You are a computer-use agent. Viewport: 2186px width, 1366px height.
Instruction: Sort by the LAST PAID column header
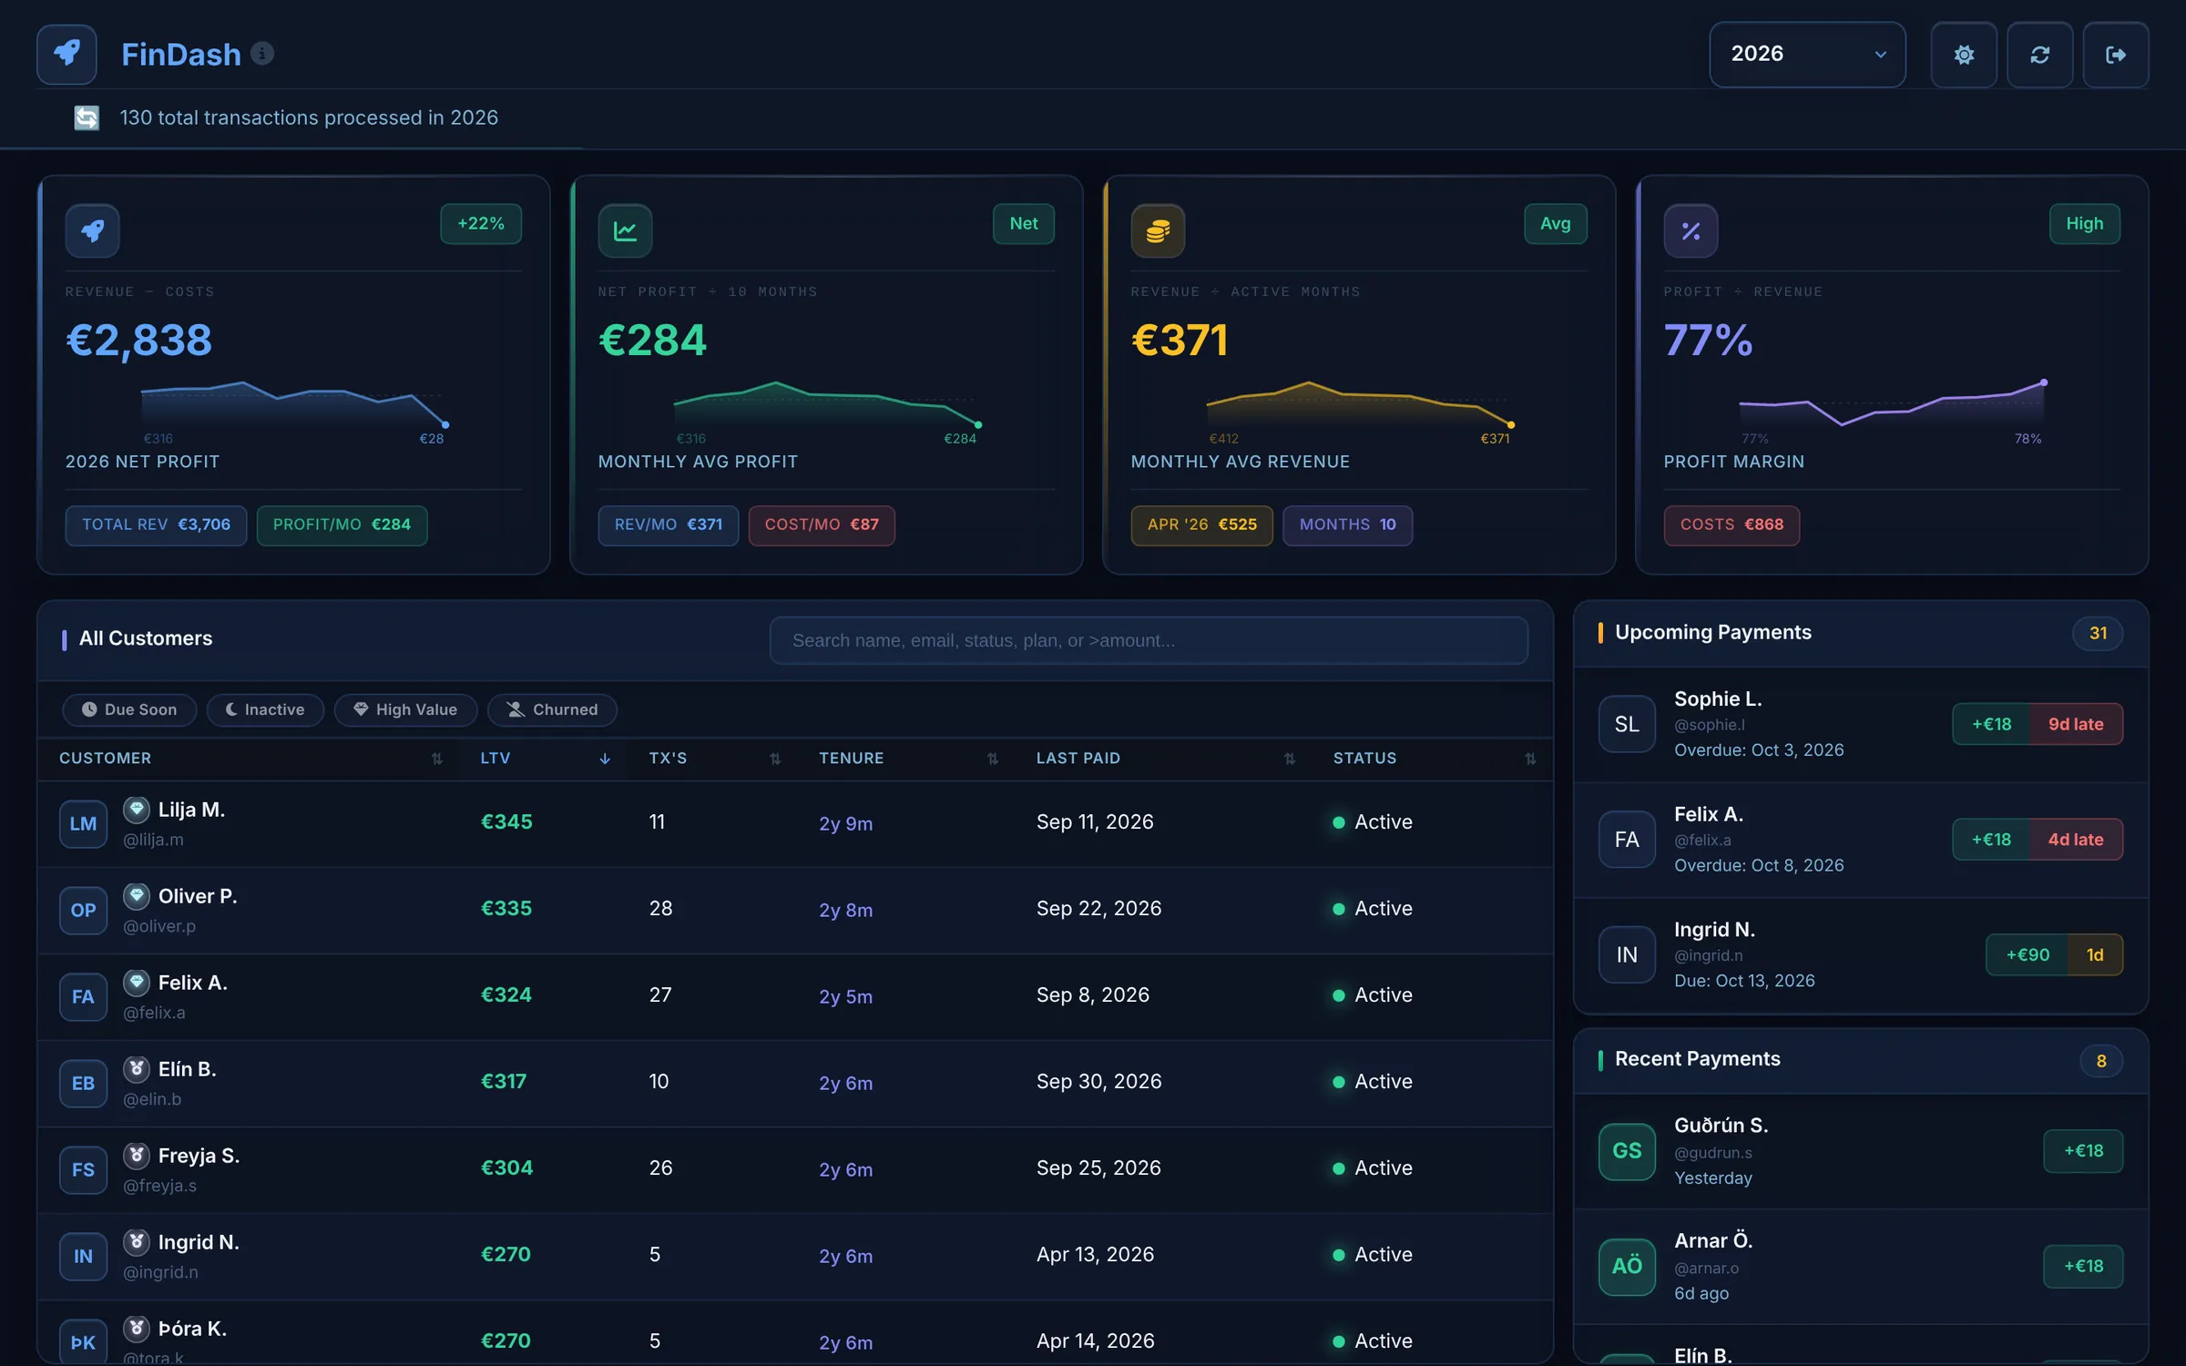[x=1163, y=758]
